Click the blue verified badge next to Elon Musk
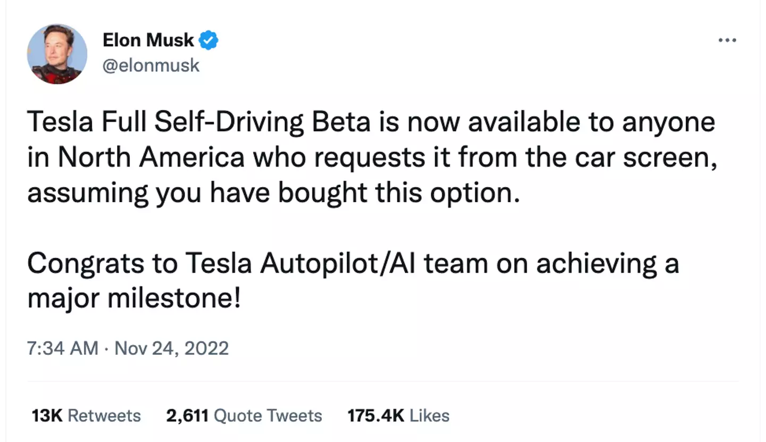 click(209, 39)
